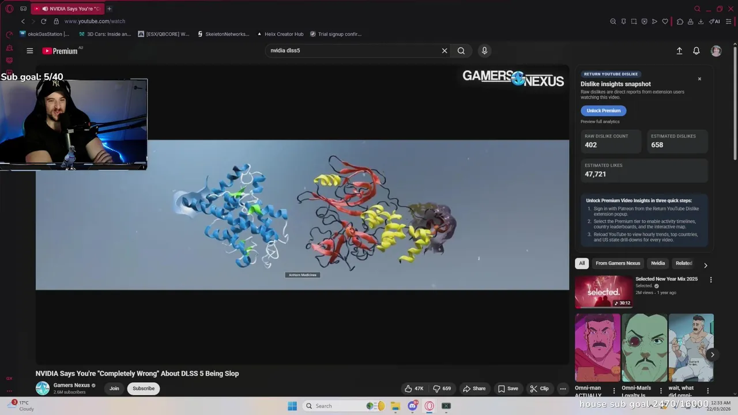The image size is (738, 415).
Task: Search tabs with the title bar magnifier
Action: (697, 9)
